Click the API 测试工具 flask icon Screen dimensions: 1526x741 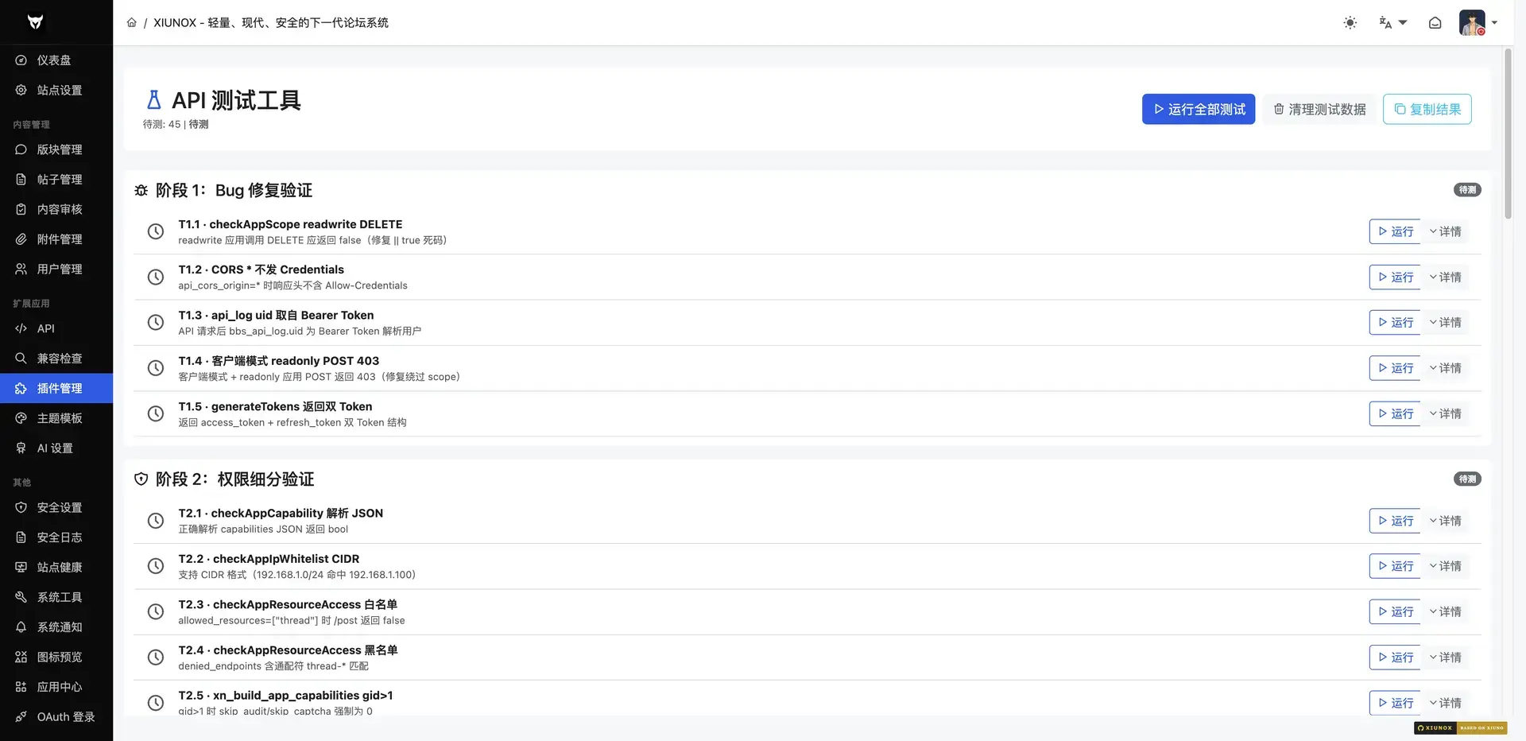coord(154,100)
